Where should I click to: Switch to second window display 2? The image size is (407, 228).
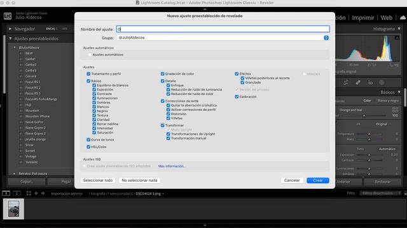(17, 193)
